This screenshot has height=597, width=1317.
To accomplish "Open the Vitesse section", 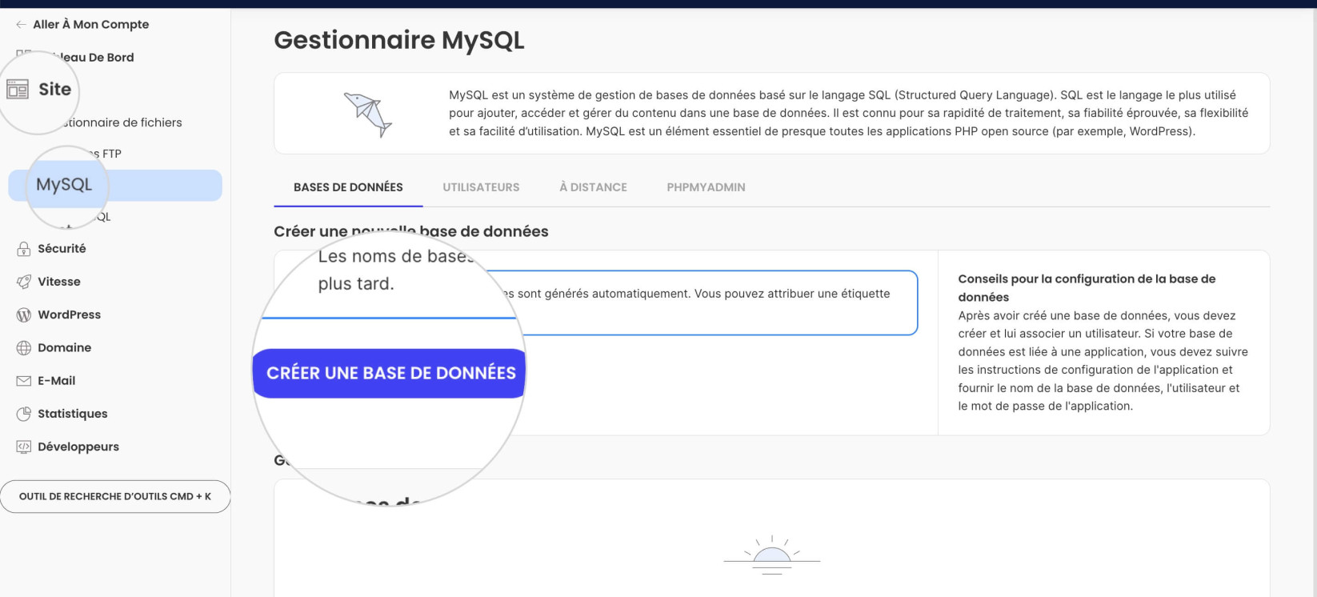I will (59, 282).
